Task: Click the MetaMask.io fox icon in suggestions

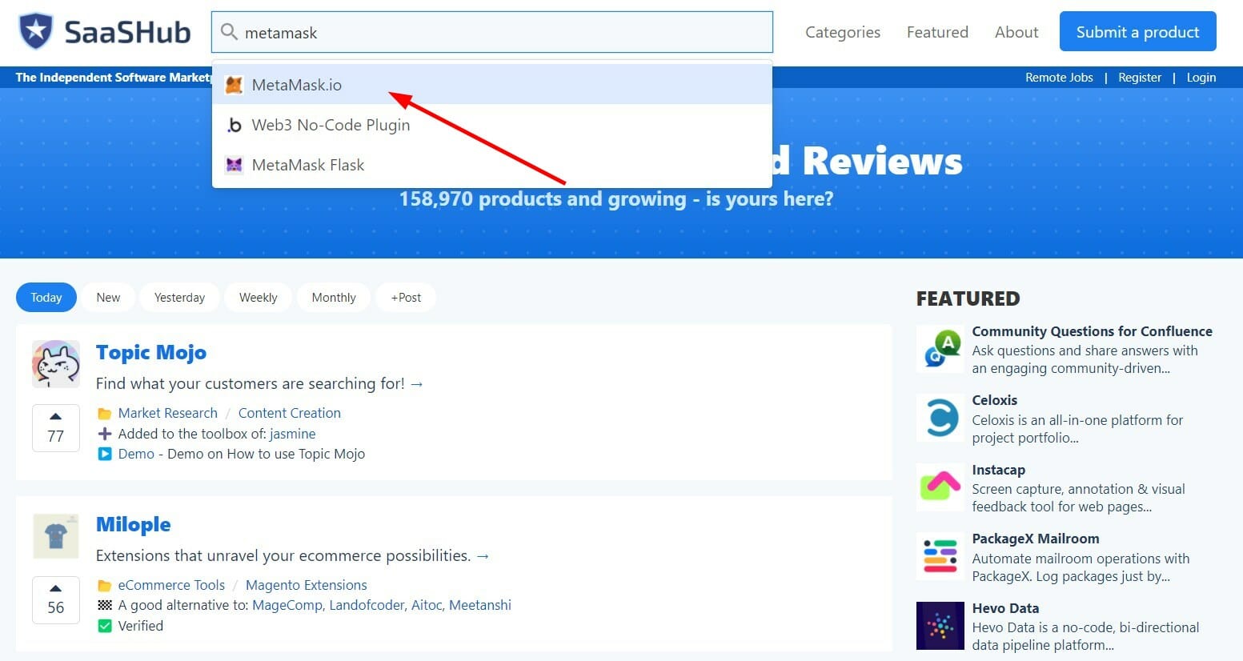Action: pyautogui.click(x=234, y=85)
